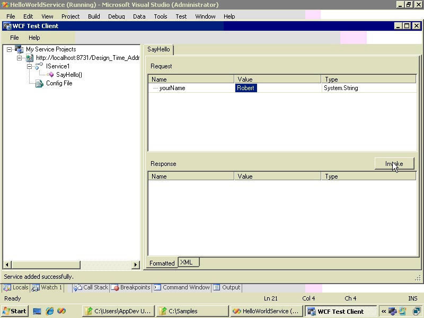Click the IService1 contract icon

pos(39,66)
